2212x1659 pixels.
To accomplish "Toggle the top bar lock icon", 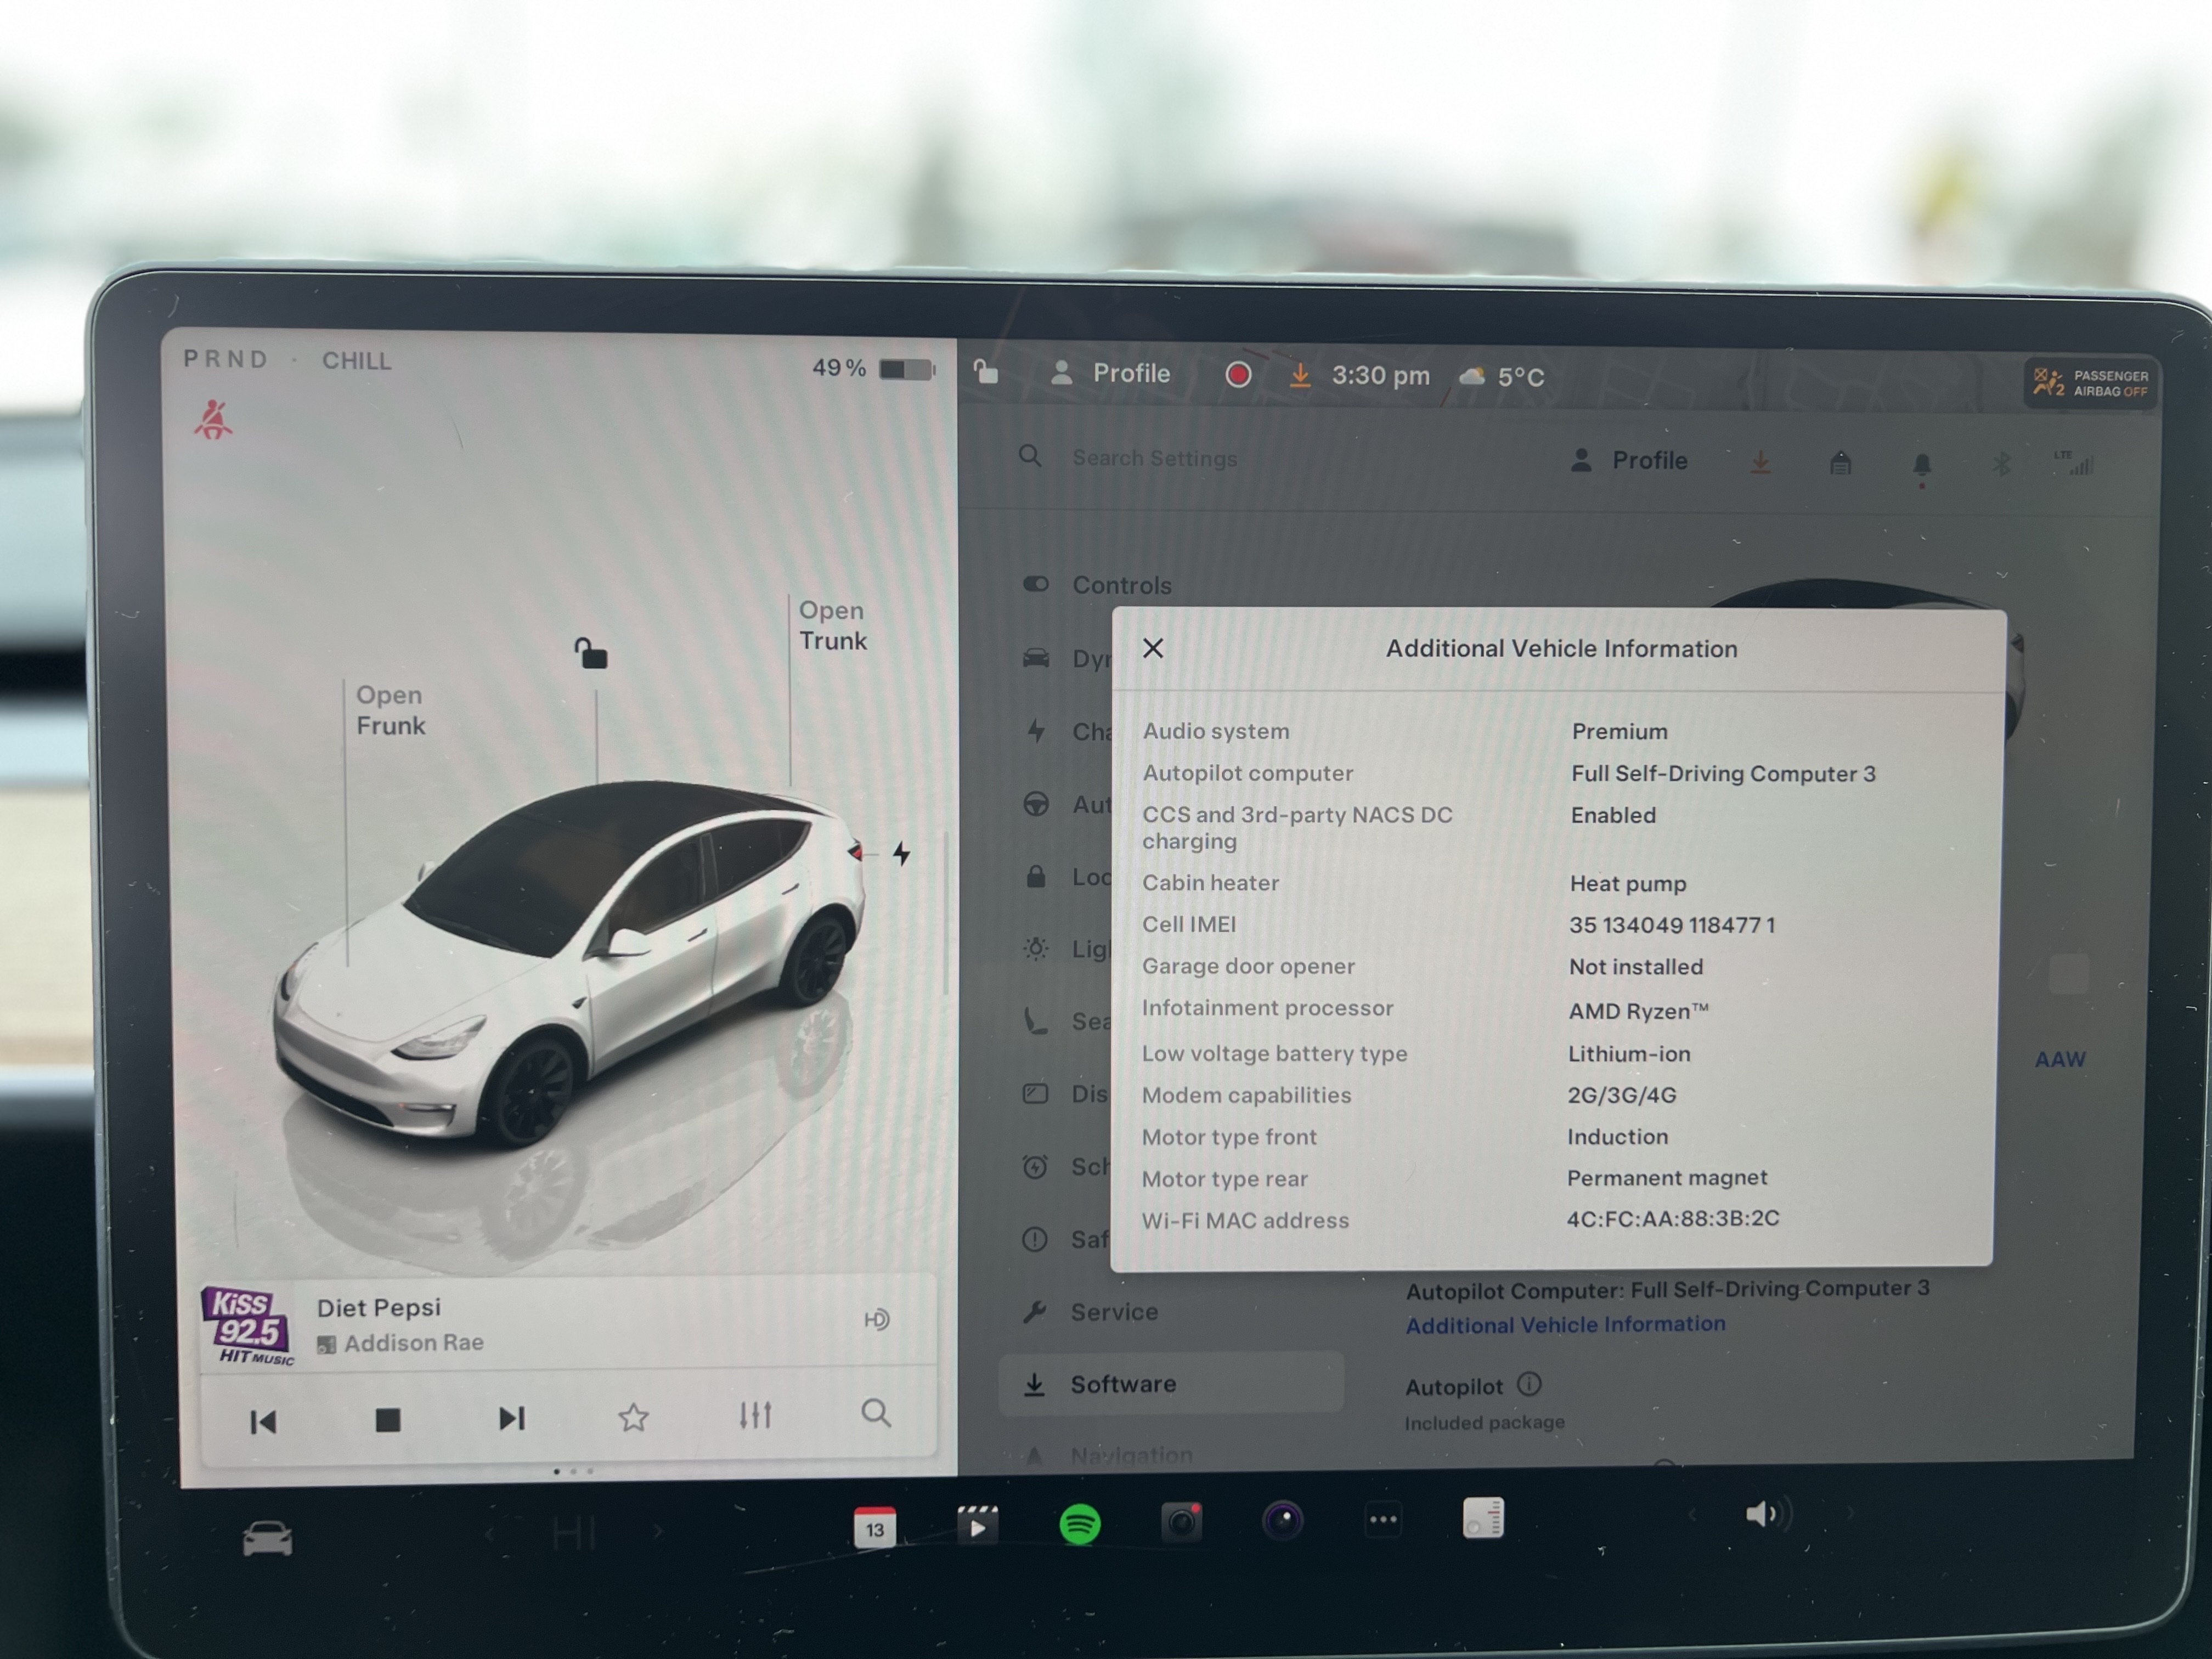I will click(986, 373).
